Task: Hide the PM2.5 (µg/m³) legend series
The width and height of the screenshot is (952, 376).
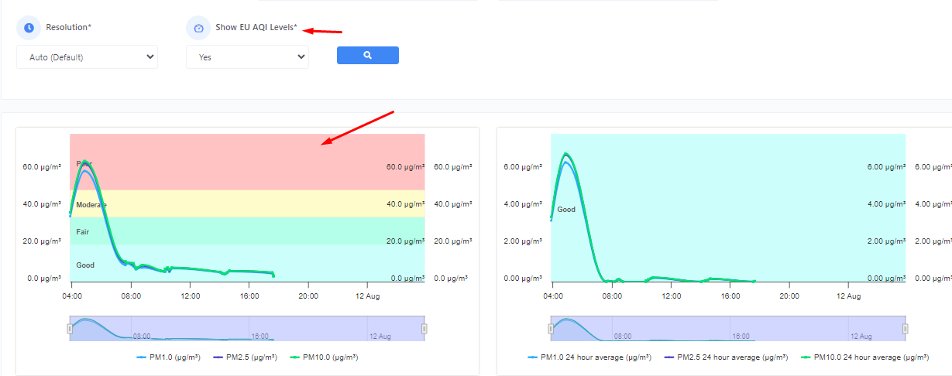Action: pos(246,357)
